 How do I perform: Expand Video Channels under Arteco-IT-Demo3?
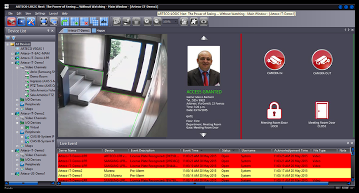tap(17, 155)
